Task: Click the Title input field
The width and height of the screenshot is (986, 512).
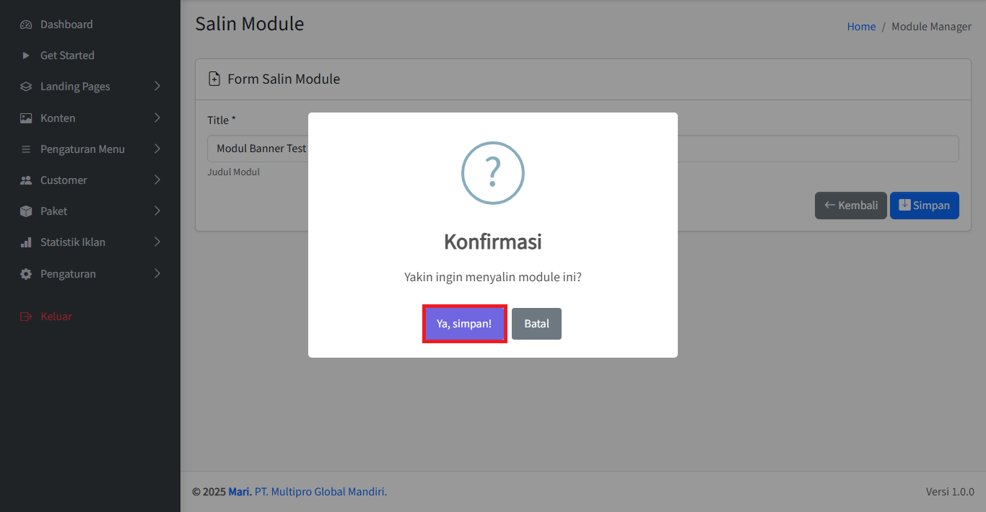Action: tap(794, 149)
